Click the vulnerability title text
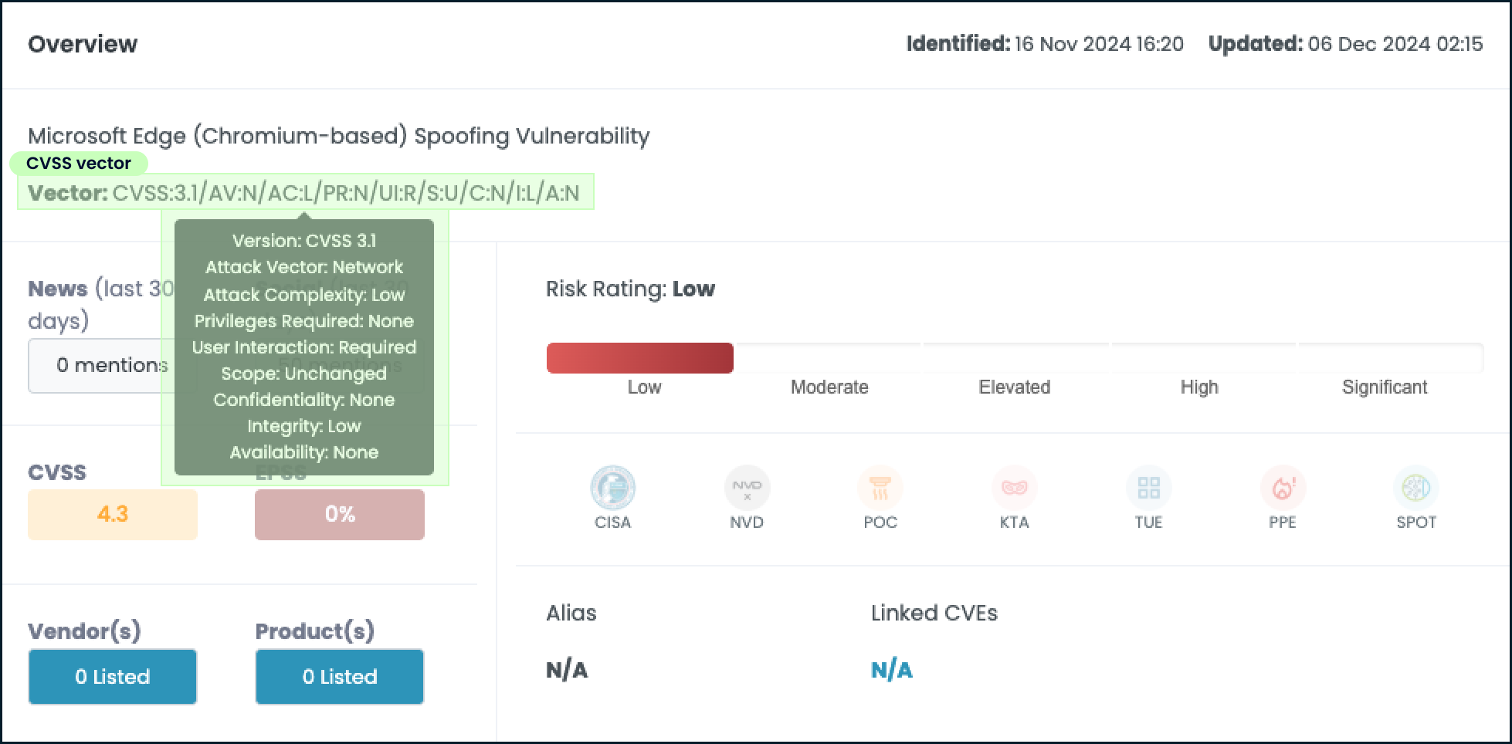The image size is (1512, 744). click(339, 136)
